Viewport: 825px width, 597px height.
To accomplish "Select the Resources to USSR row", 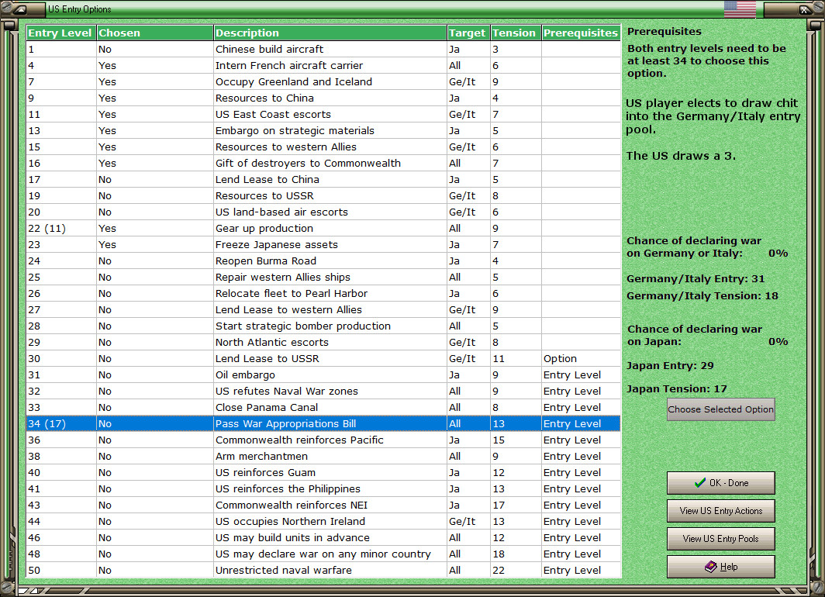I will 323,195.
